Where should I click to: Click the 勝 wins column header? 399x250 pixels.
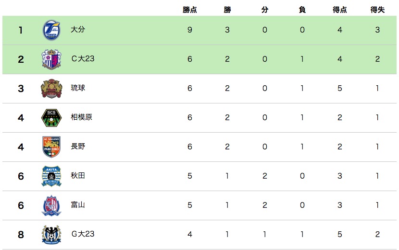pos(227,10)
